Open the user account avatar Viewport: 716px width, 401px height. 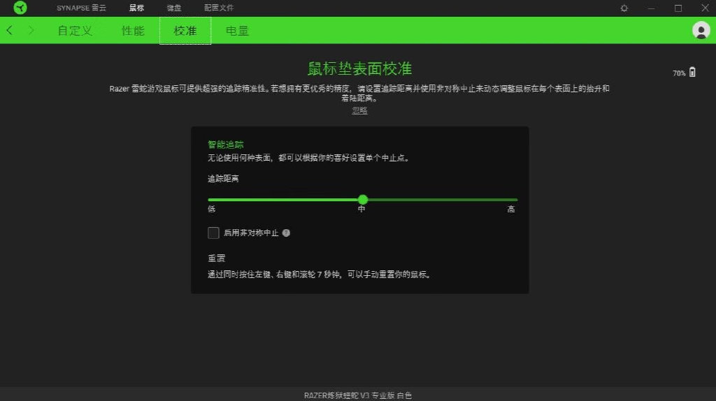701,31
